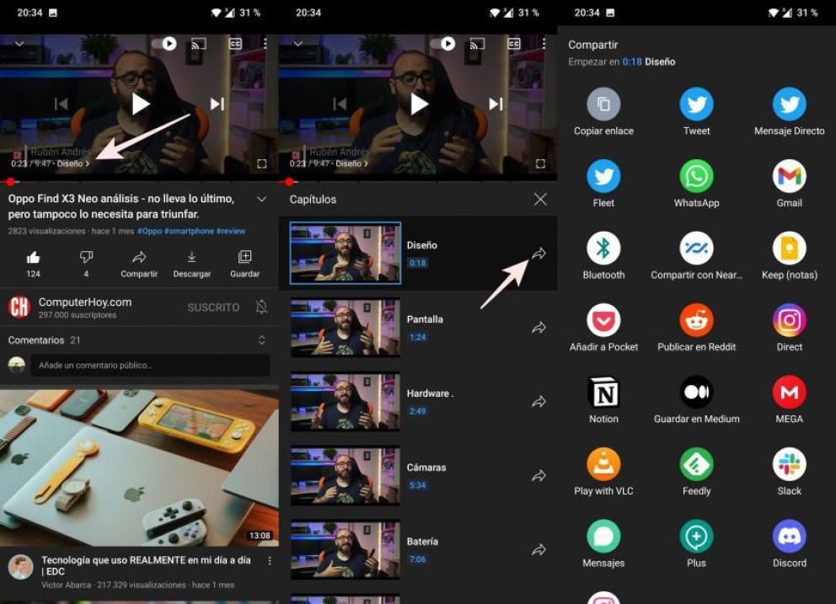Share the Pantalla chapter
The height and width of the screenshot is (604, 836).
point(539,328)
